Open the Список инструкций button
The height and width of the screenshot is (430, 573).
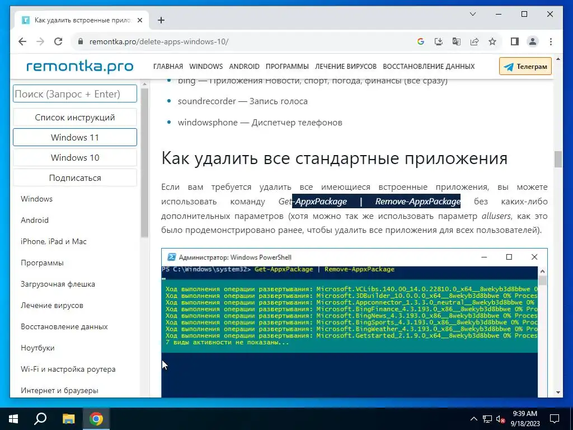tap(75, 118)
